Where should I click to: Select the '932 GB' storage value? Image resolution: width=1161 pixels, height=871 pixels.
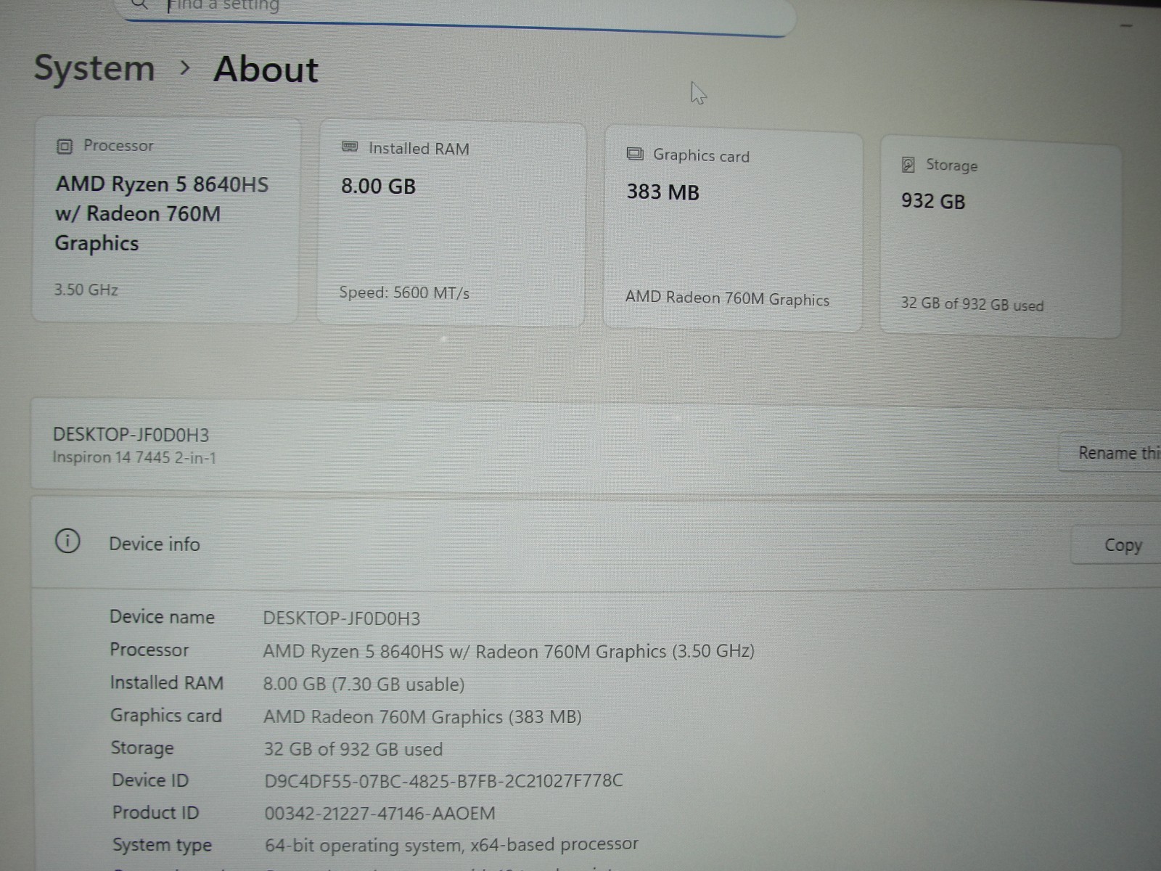(x=933, y=201)
